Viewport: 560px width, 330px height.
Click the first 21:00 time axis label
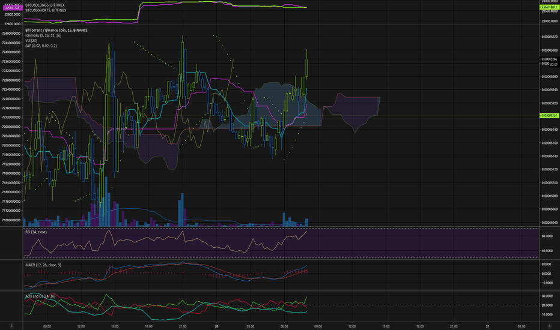coord(183,326)
